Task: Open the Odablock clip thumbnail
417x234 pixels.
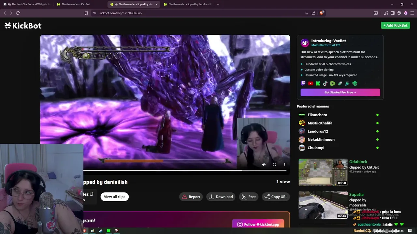Action: pos(323,172)
